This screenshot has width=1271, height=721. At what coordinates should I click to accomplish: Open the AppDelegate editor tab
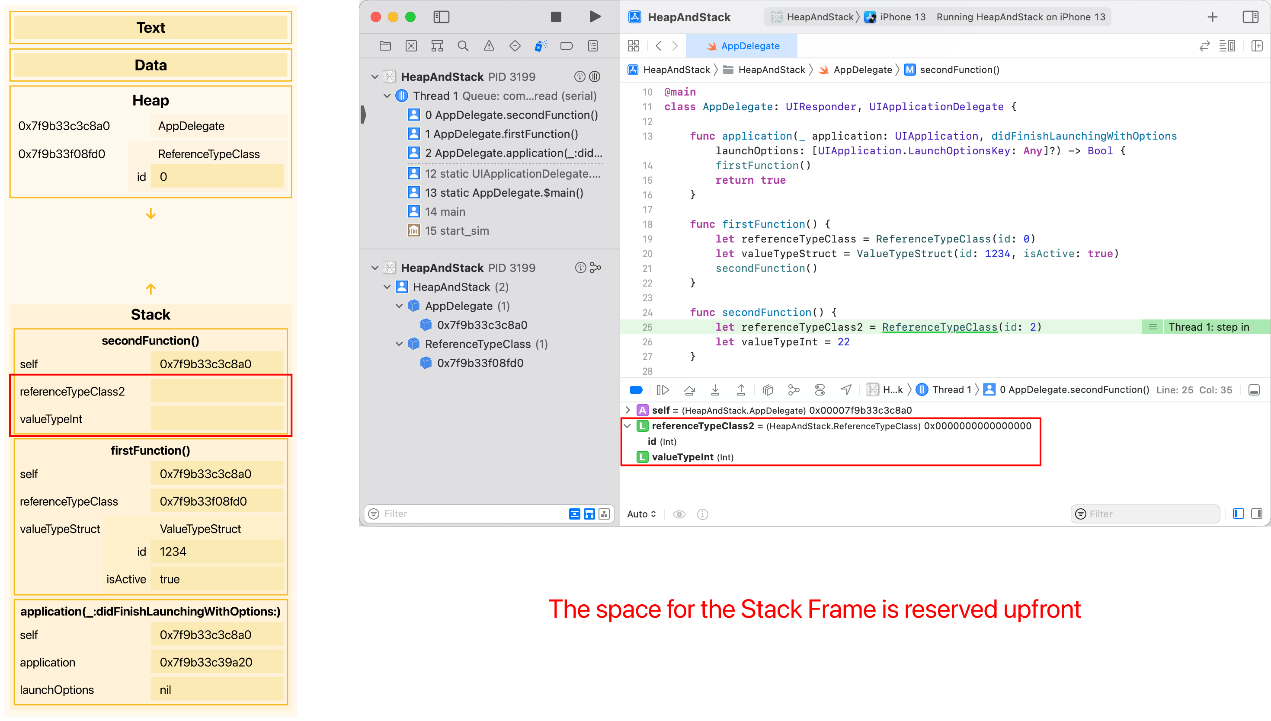pos(743,45)
